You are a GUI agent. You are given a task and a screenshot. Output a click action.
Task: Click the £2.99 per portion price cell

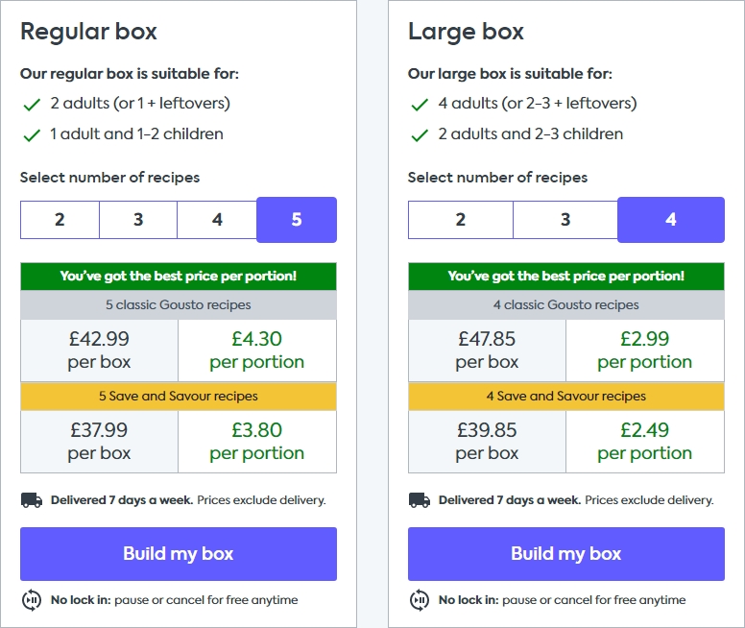coord(645,350)
